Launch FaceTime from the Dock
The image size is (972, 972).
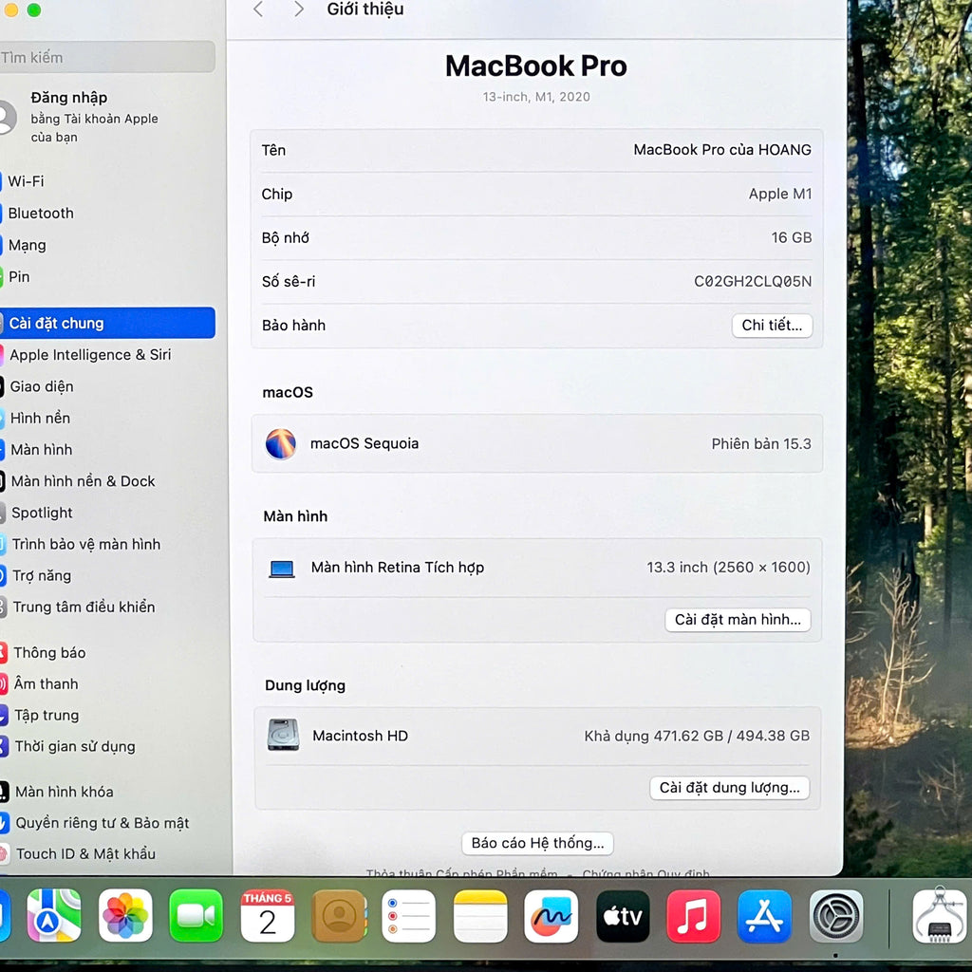[x=196, y=916]
